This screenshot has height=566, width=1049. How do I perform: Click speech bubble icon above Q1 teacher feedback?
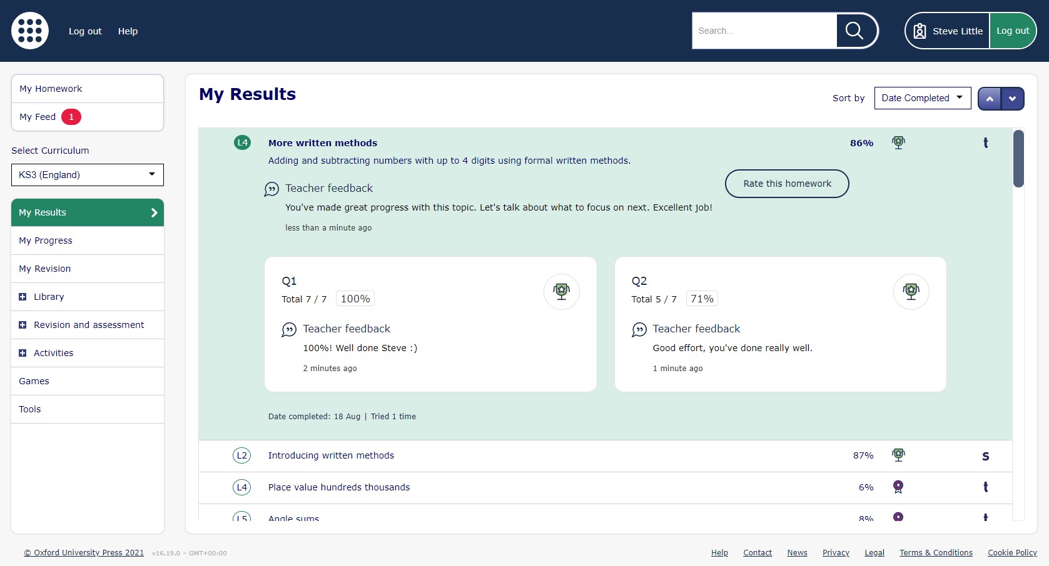289,330
